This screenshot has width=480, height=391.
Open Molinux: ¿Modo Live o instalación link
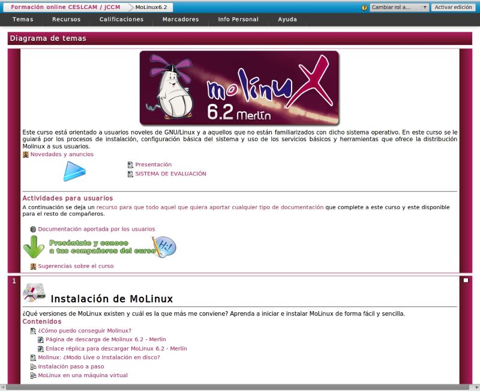99,357
